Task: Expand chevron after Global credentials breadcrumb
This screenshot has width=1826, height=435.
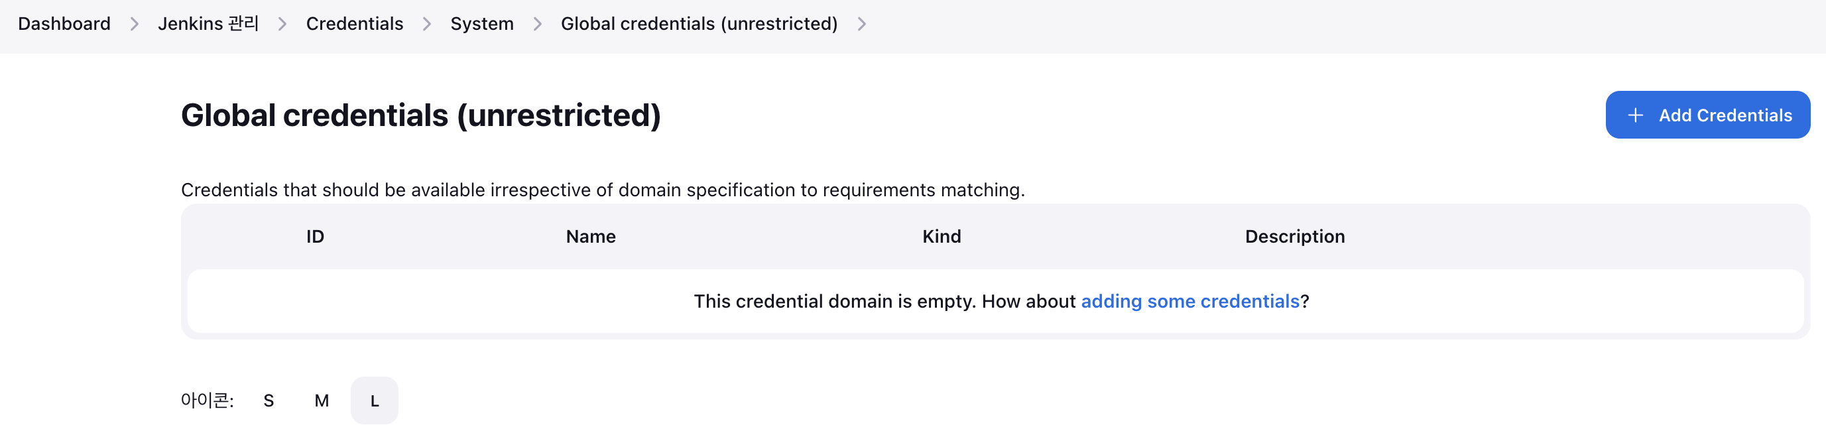Action: coord(861,24)
